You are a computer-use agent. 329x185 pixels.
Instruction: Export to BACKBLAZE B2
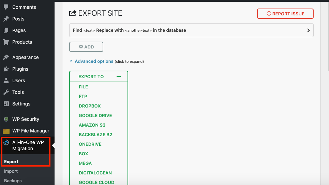pos(95,134)
